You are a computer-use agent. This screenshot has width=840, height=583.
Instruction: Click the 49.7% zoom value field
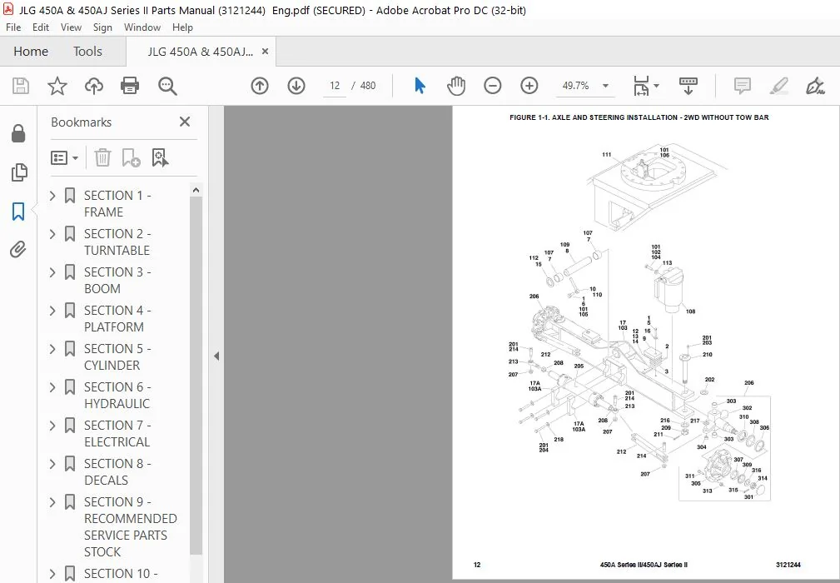click(x=576, y=86)
